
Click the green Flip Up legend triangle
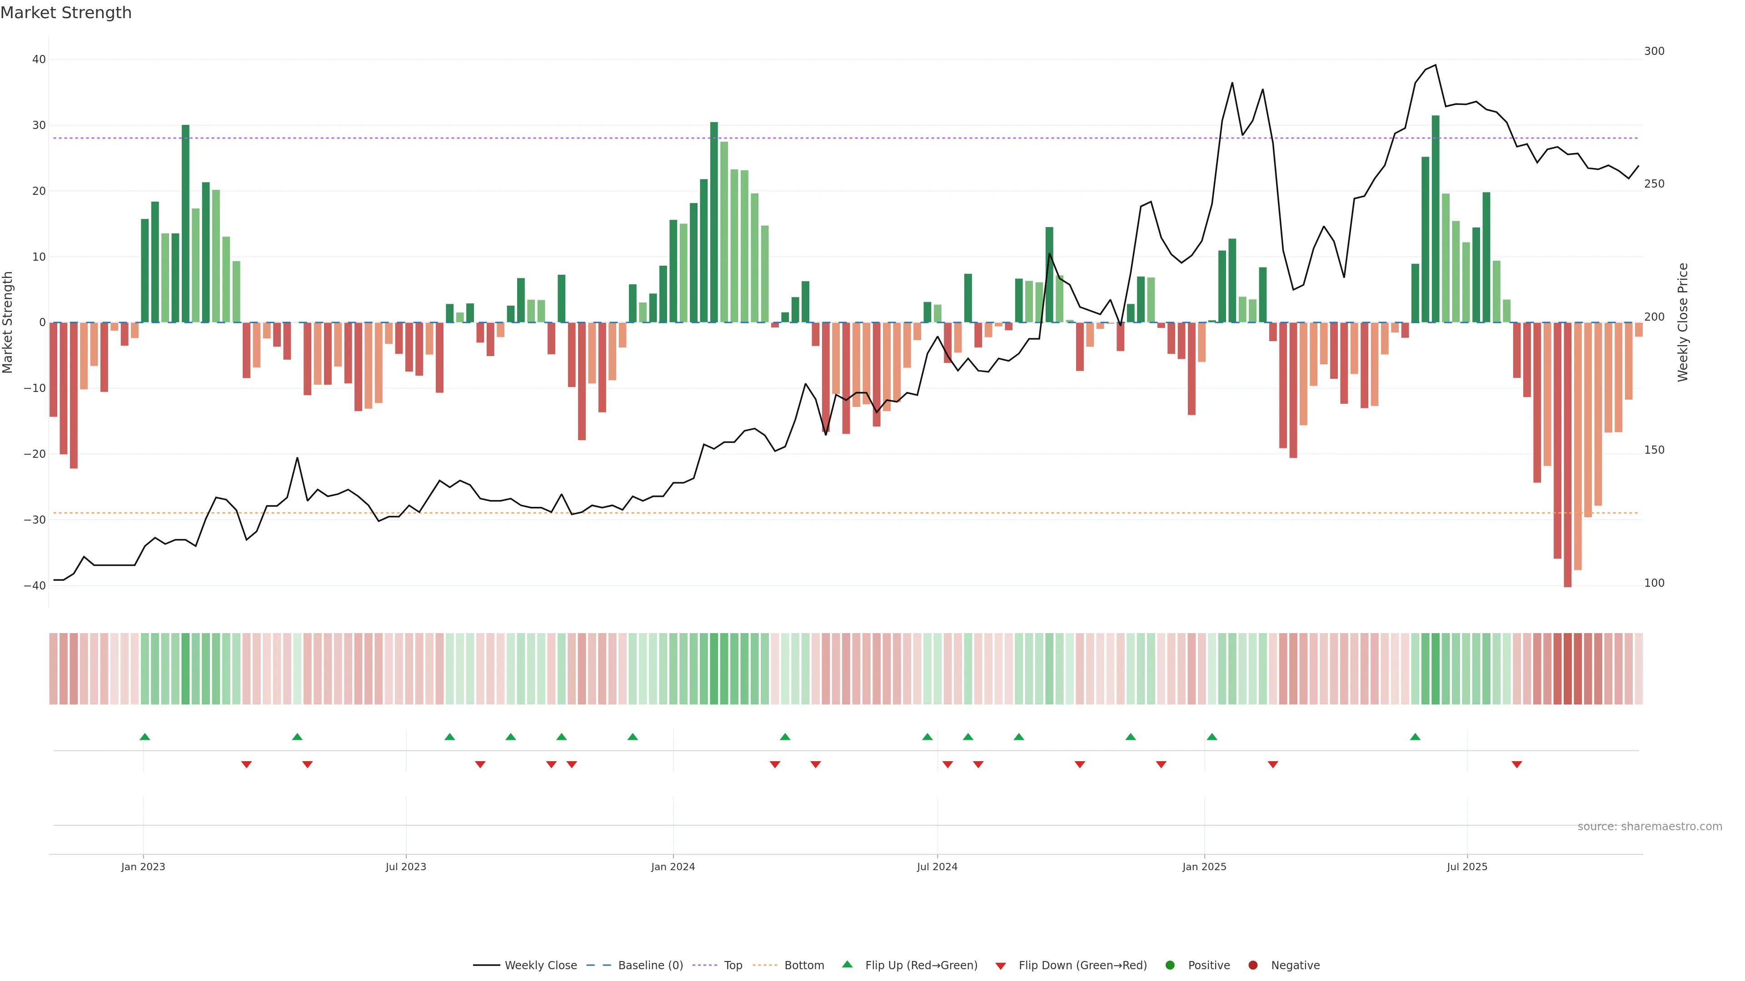click(x=847, y=965)
